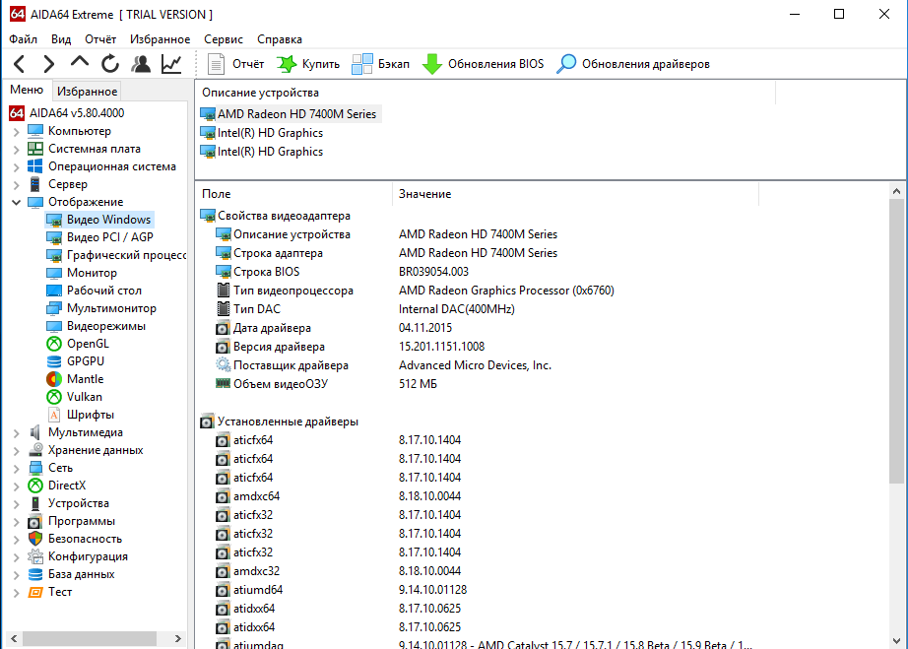Open the user manager icon in toolbar
The image size is (908, 649).
click(x=141, y=64)
